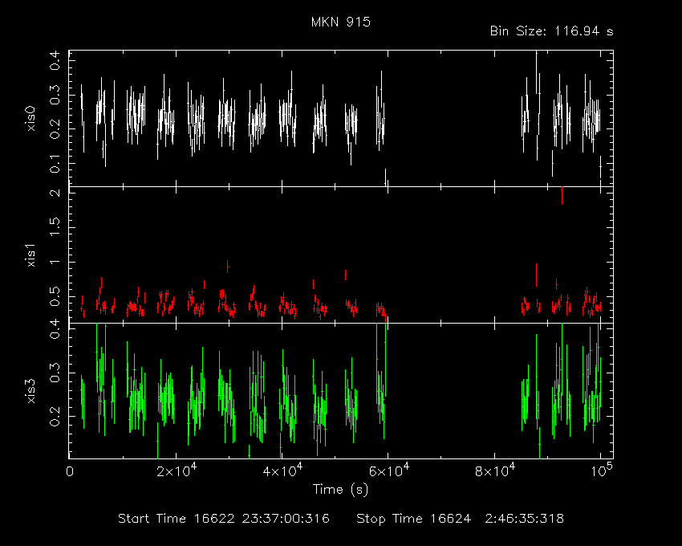682x546 pixels.
Task: Click the "0" x-axis origin tick label
Action: (70, 472)
